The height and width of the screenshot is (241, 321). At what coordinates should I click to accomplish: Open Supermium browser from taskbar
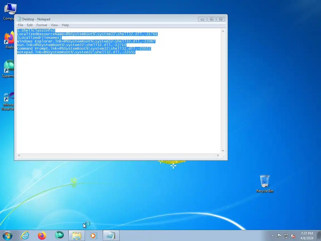click(59, 235)
